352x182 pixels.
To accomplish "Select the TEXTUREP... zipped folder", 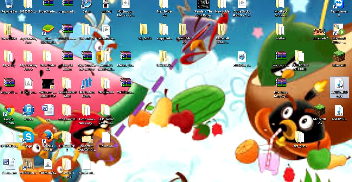I will 164,59.
